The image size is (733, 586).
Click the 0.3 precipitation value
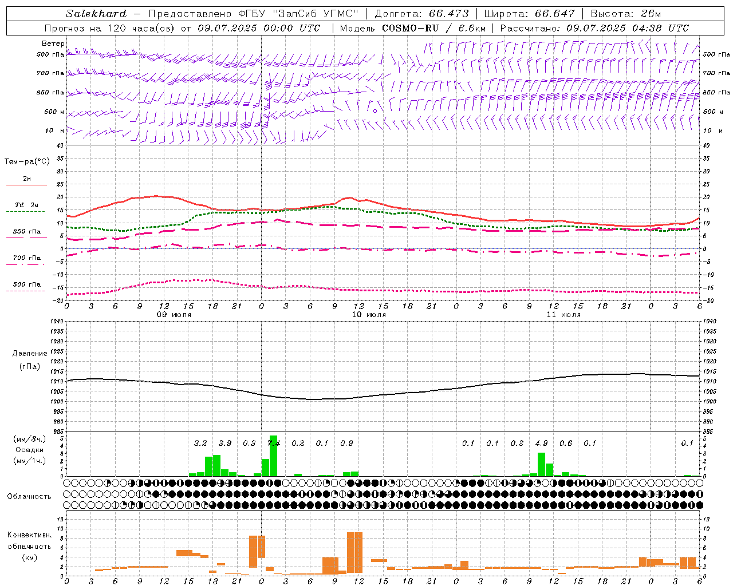[x=249, y=444]
